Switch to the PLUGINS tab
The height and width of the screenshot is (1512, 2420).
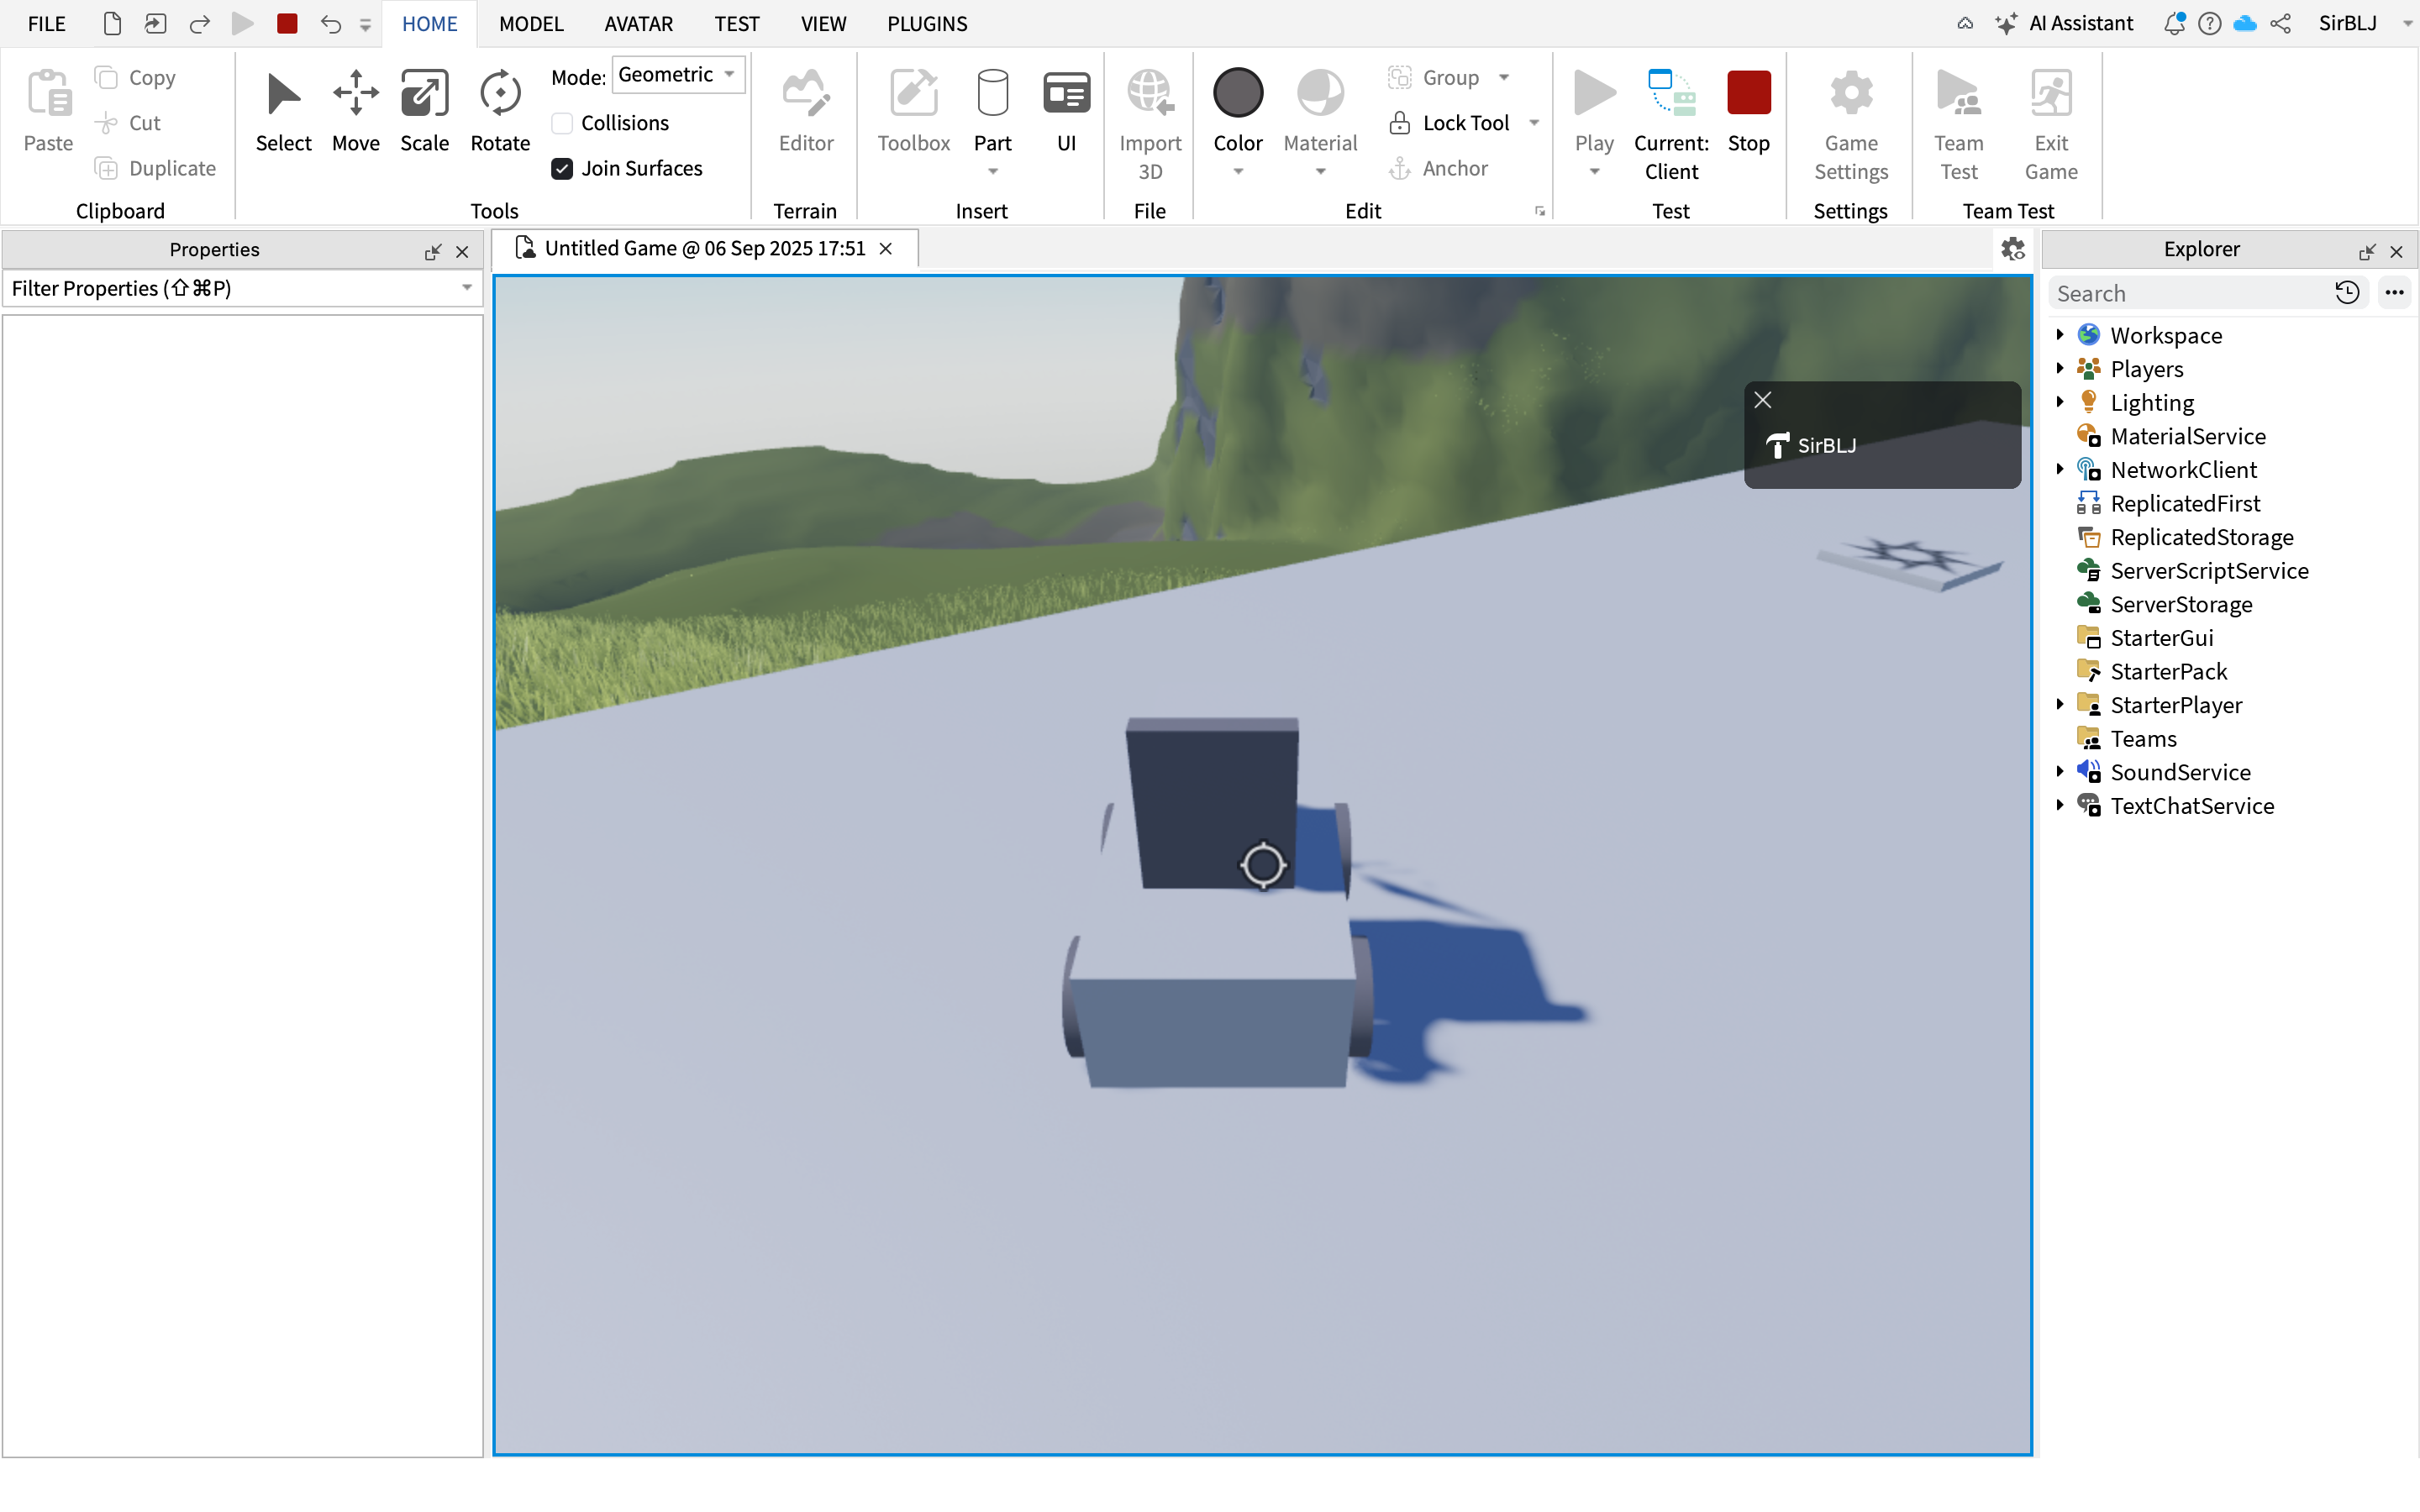927,23
